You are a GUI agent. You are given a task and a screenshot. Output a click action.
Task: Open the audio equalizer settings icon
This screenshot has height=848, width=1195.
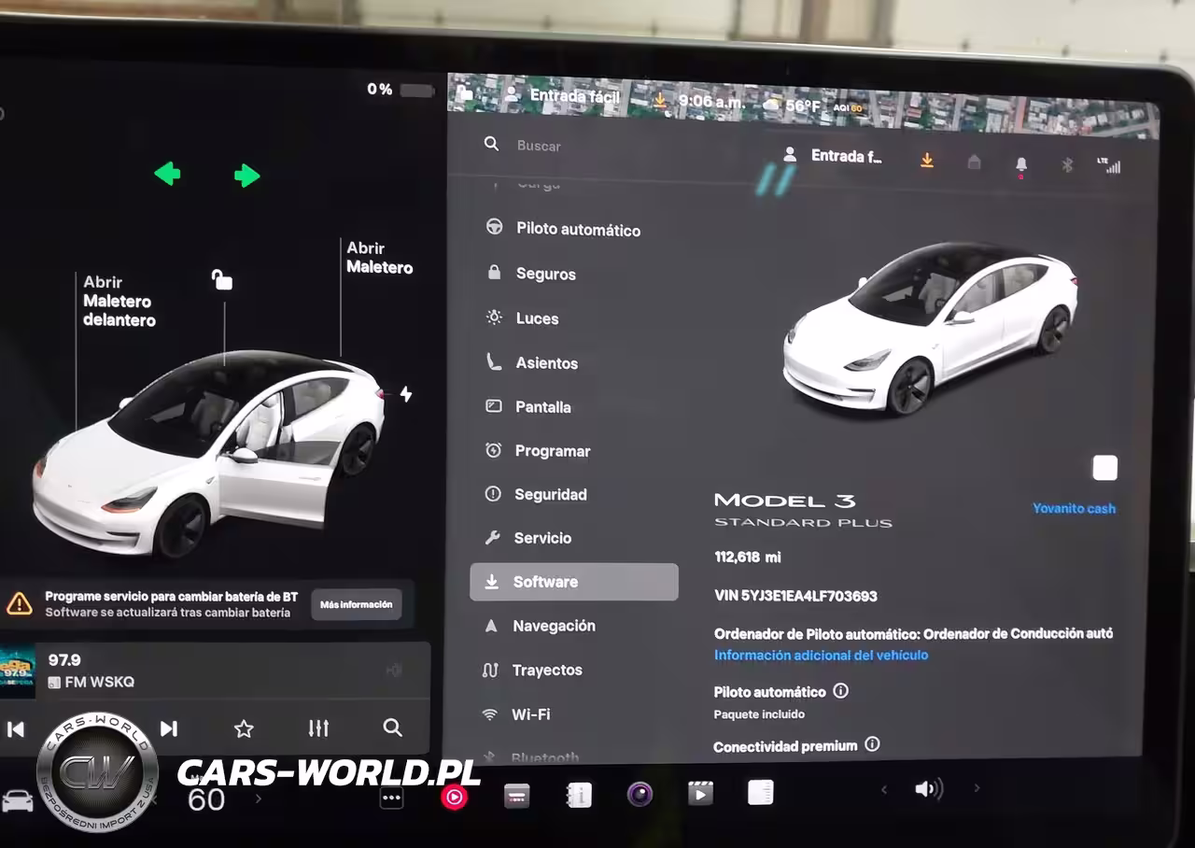click(x=318, y=728)
